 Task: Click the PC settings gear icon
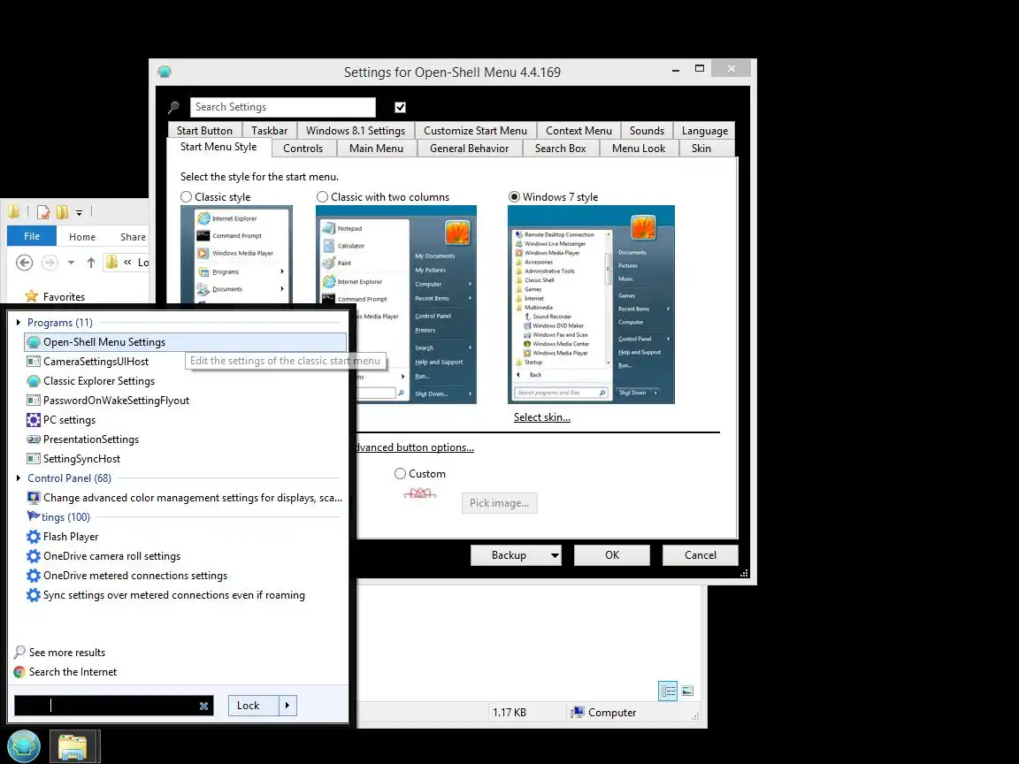coord(34,420)
